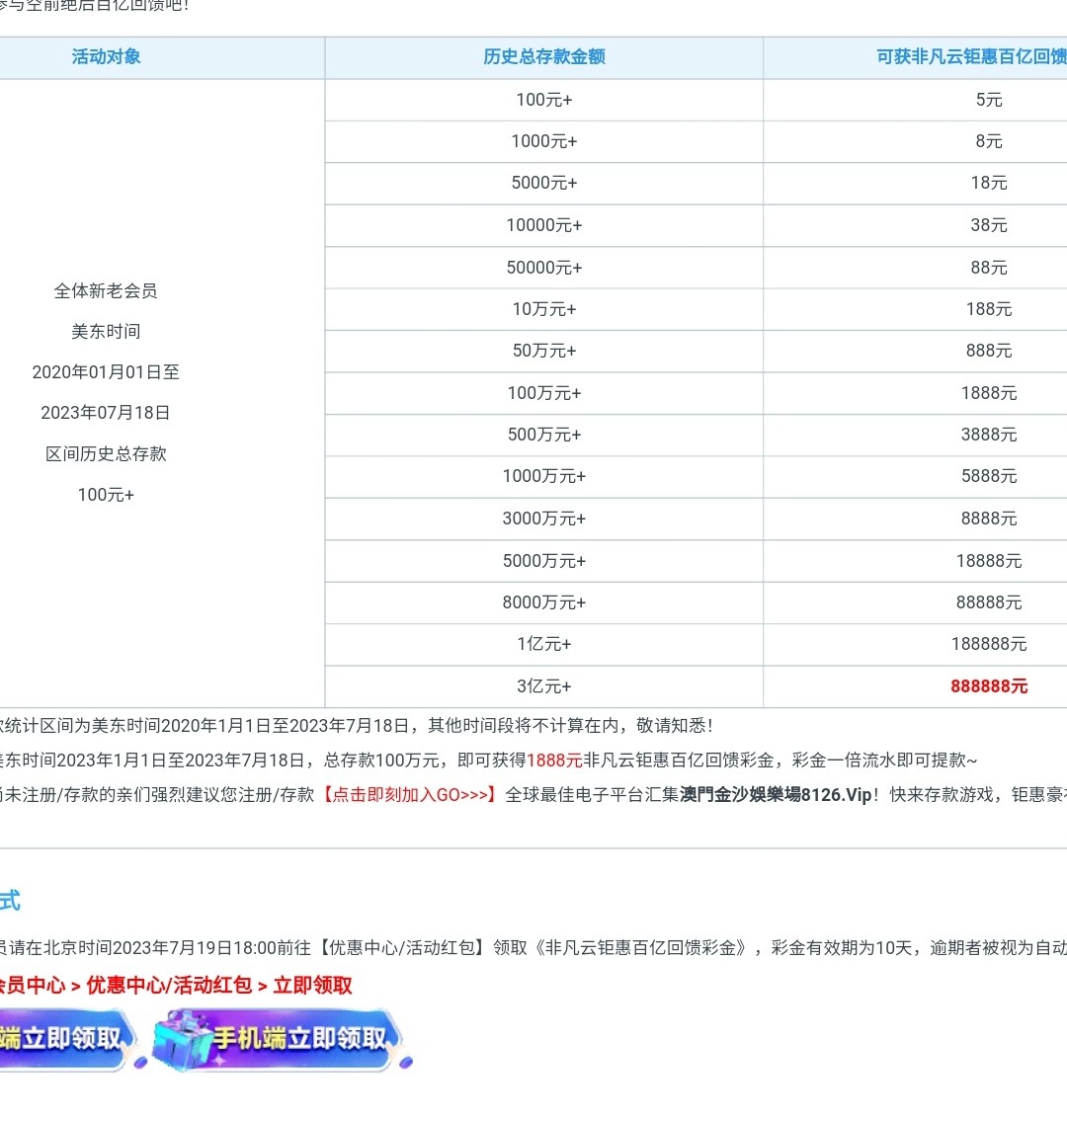Select the 5888元 reward cell
Viewport: 1067px width, 1121px height.
tap(988, 476)
